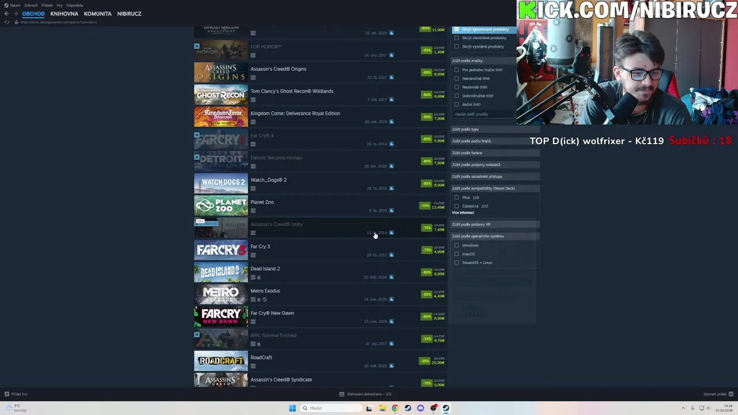Click the blue icon beside Planet Zoo date

click(x=391, y=211)
